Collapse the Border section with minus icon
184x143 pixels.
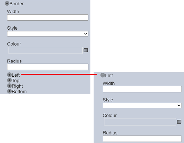click(7, 4)
